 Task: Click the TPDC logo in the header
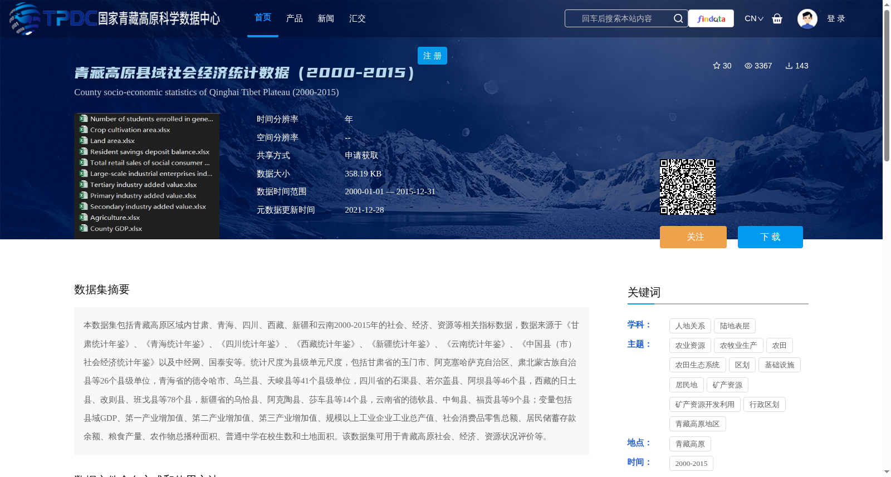tap(114, 18)
